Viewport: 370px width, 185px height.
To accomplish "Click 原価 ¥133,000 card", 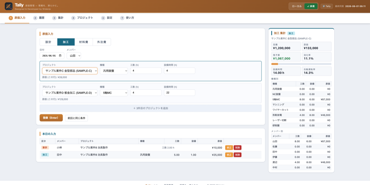I will 317,46.
